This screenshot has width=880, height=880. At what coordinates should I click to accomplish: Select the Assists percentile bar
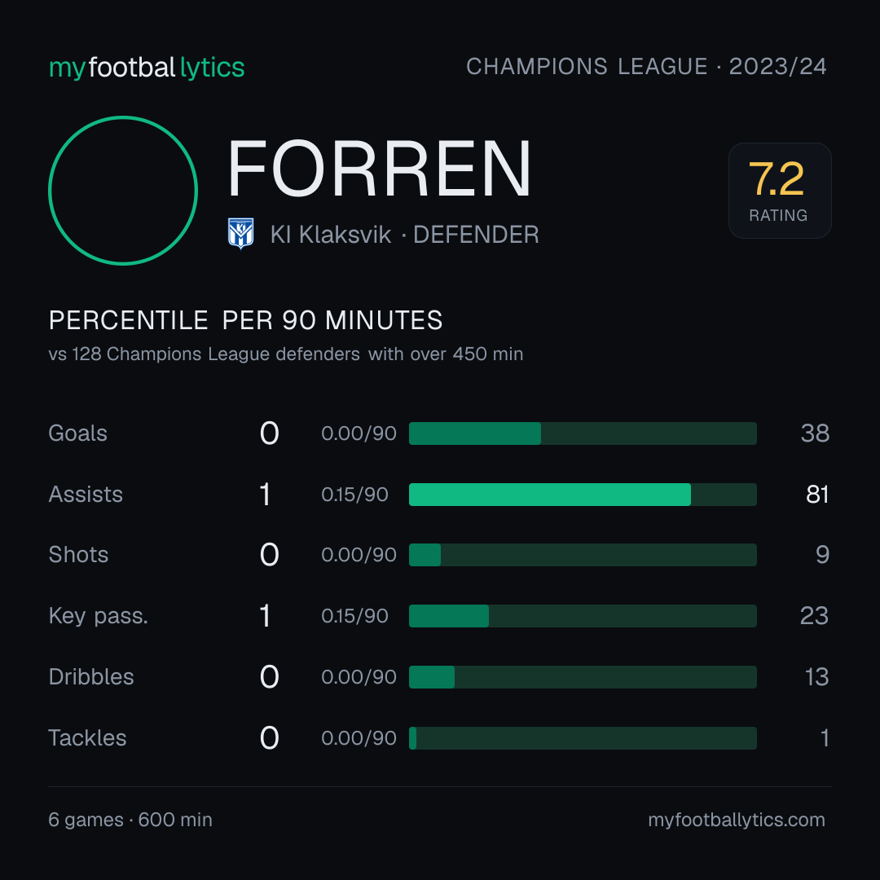(583, 495)
